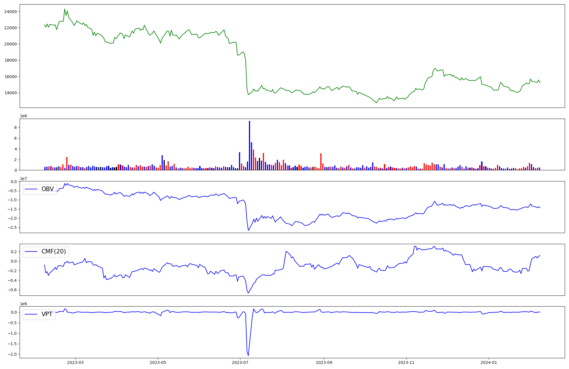
Task: Click the 1e7 exponent label above OBV chart
Action: pos(23,179)
